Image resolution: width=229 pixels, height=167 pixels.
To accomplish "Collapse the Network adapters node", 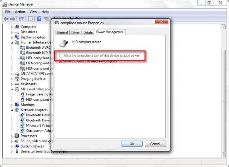I will click(x=12, y=110).
